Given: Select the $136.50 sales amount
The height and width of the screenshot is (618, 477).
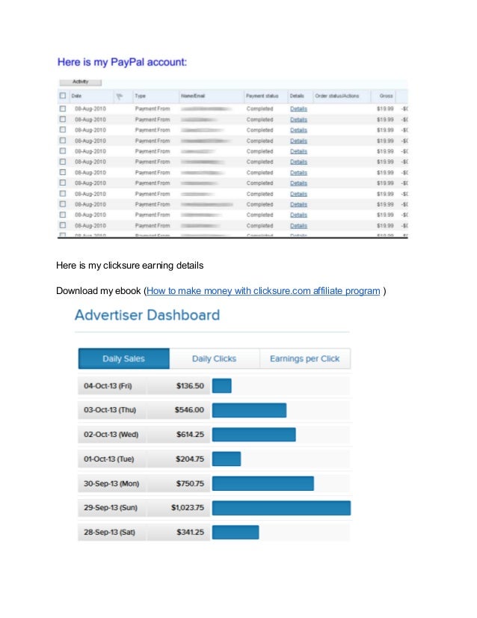Looking at the screenshot, I should [x=190, y=386].
